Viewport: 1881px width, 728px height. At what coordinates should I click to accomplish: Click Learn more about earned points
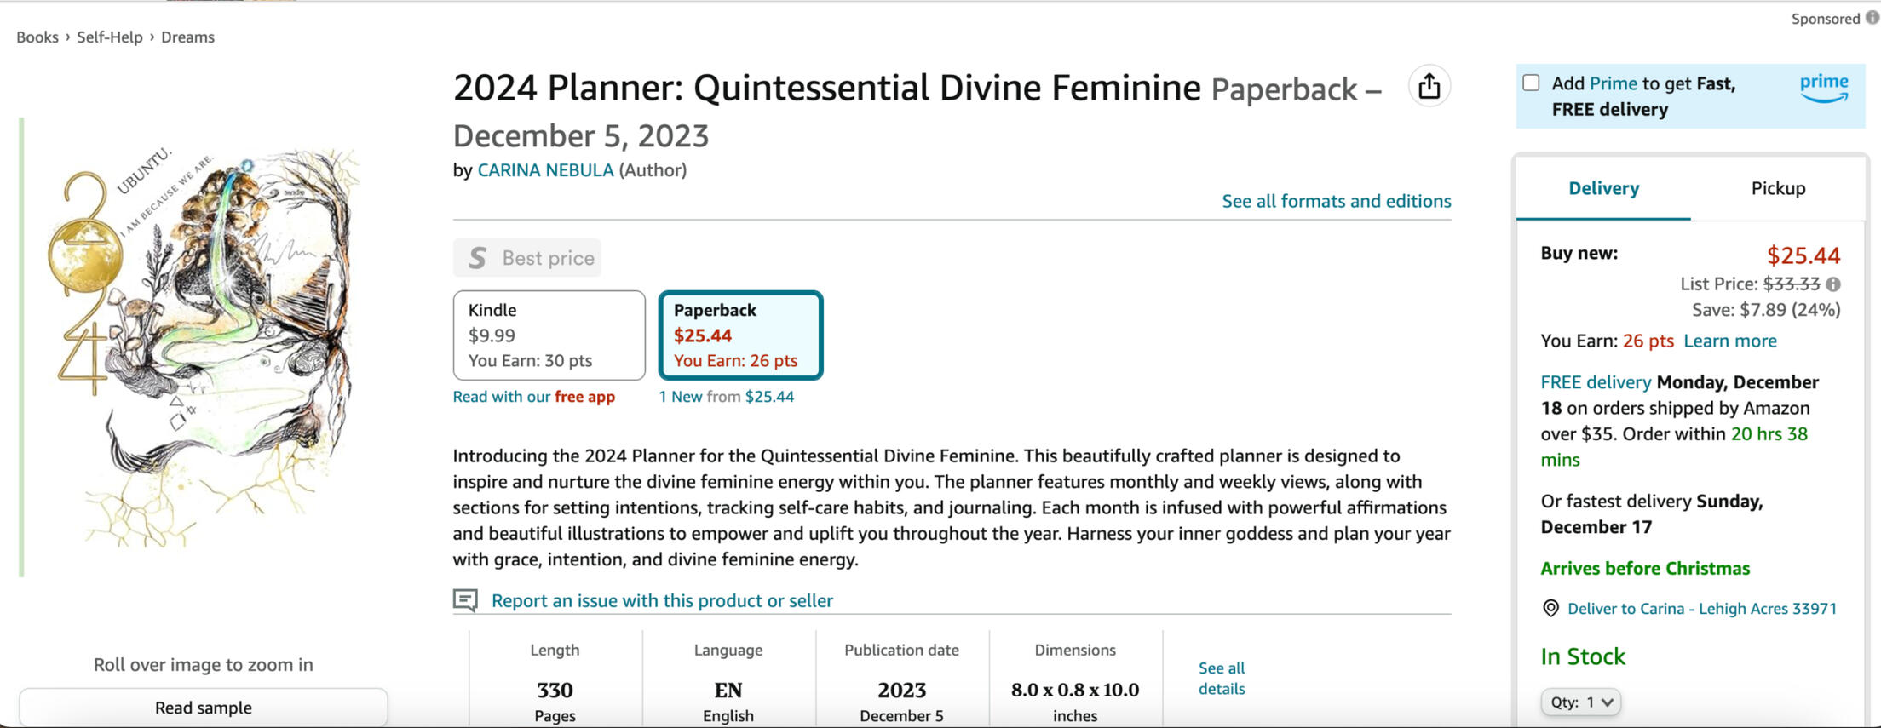[1729, 341]
